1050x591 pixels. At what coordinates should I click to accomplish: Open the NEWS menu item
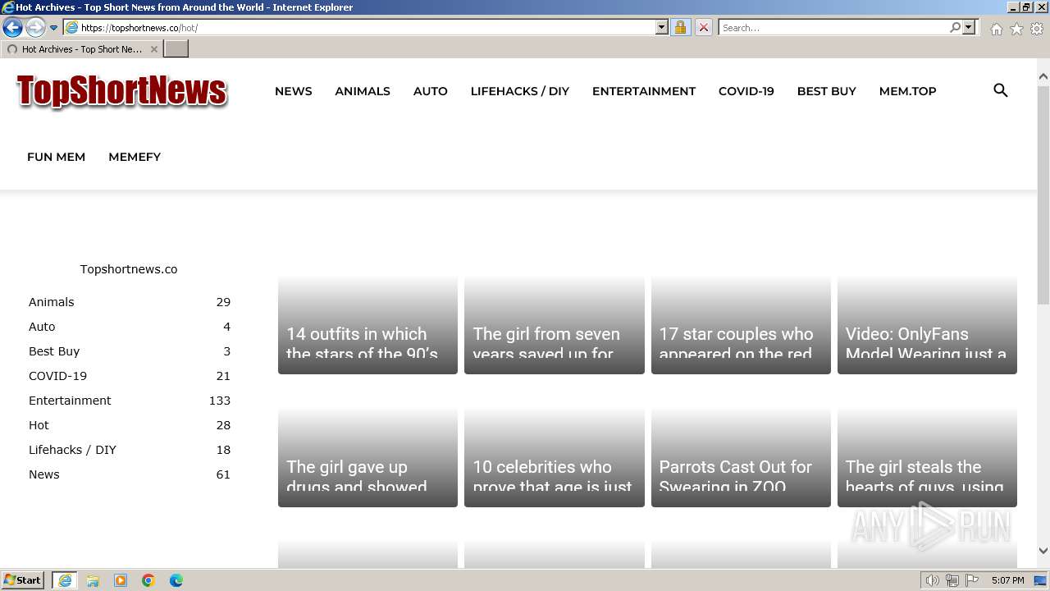[293, 91]
